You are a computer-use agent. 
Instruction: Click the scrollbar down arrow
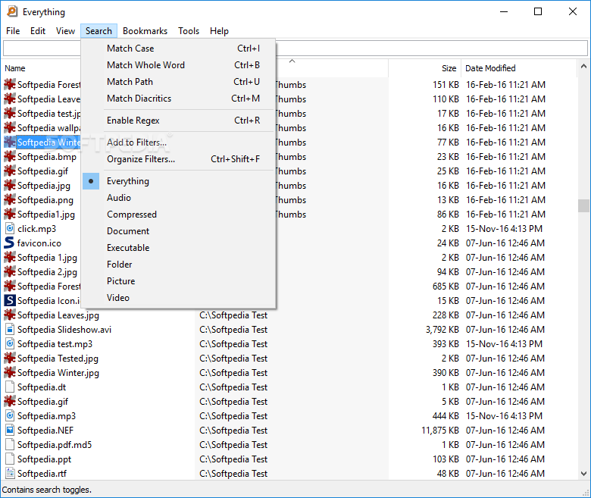pyautogui.click(x=583, y=474)
